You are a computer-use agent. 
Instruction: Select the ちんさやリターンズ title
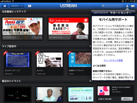[x=13, y=70]
